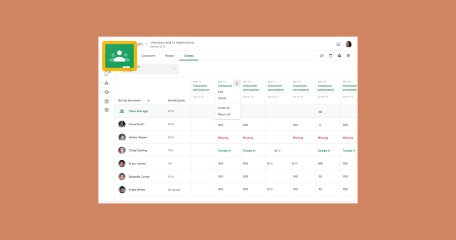Click the Class Average 50 score cell
456x240 pixels.
(320, 112)
